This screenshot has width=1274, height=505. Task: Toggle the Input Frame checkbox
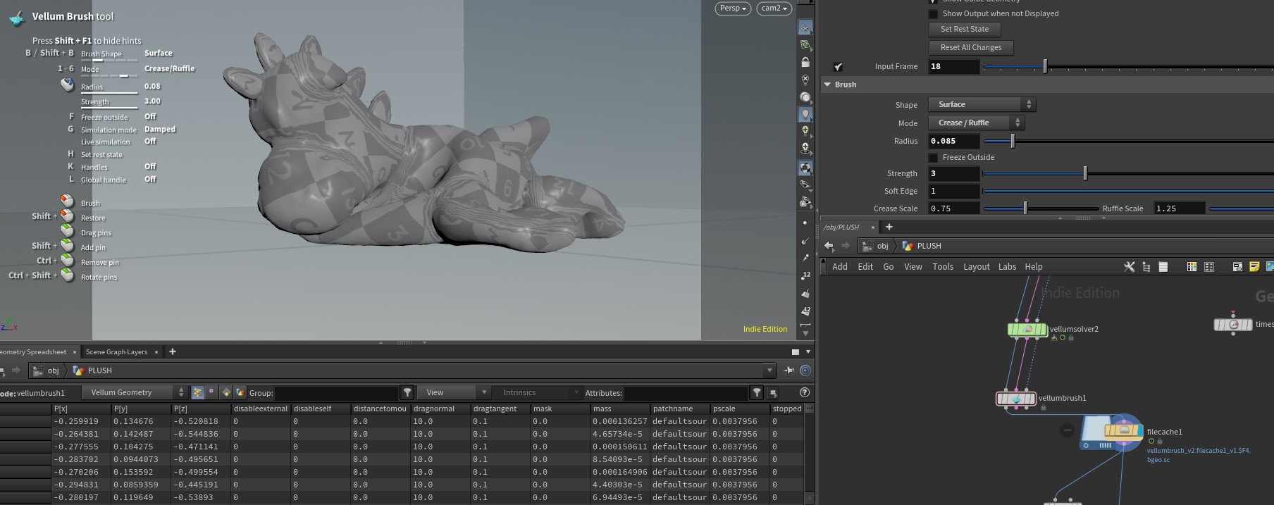pyautogui.click(x=838, y=67)
